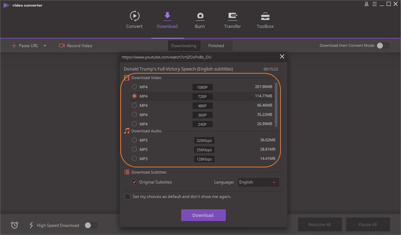Click the plus icon for Paste URL

(14, 45)
